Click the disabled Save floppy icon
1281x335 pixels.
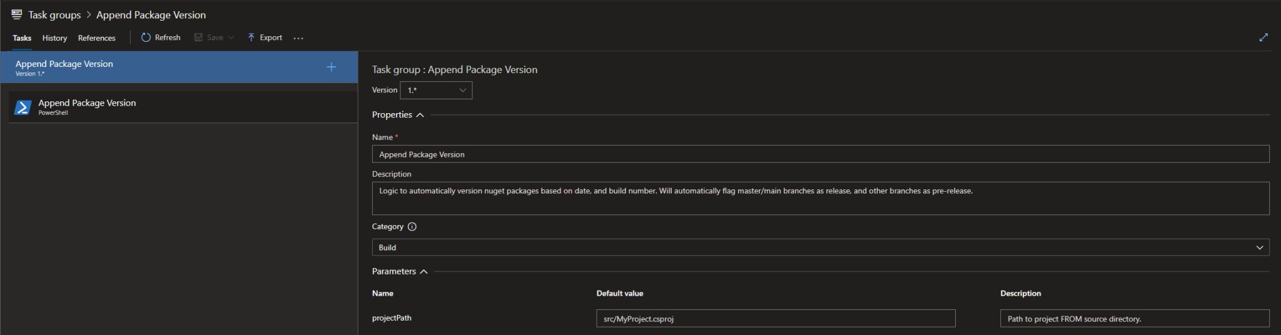198,37
